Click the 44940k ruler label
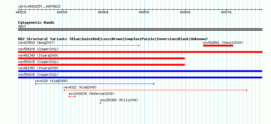271x124 pixels. point(103,12)
